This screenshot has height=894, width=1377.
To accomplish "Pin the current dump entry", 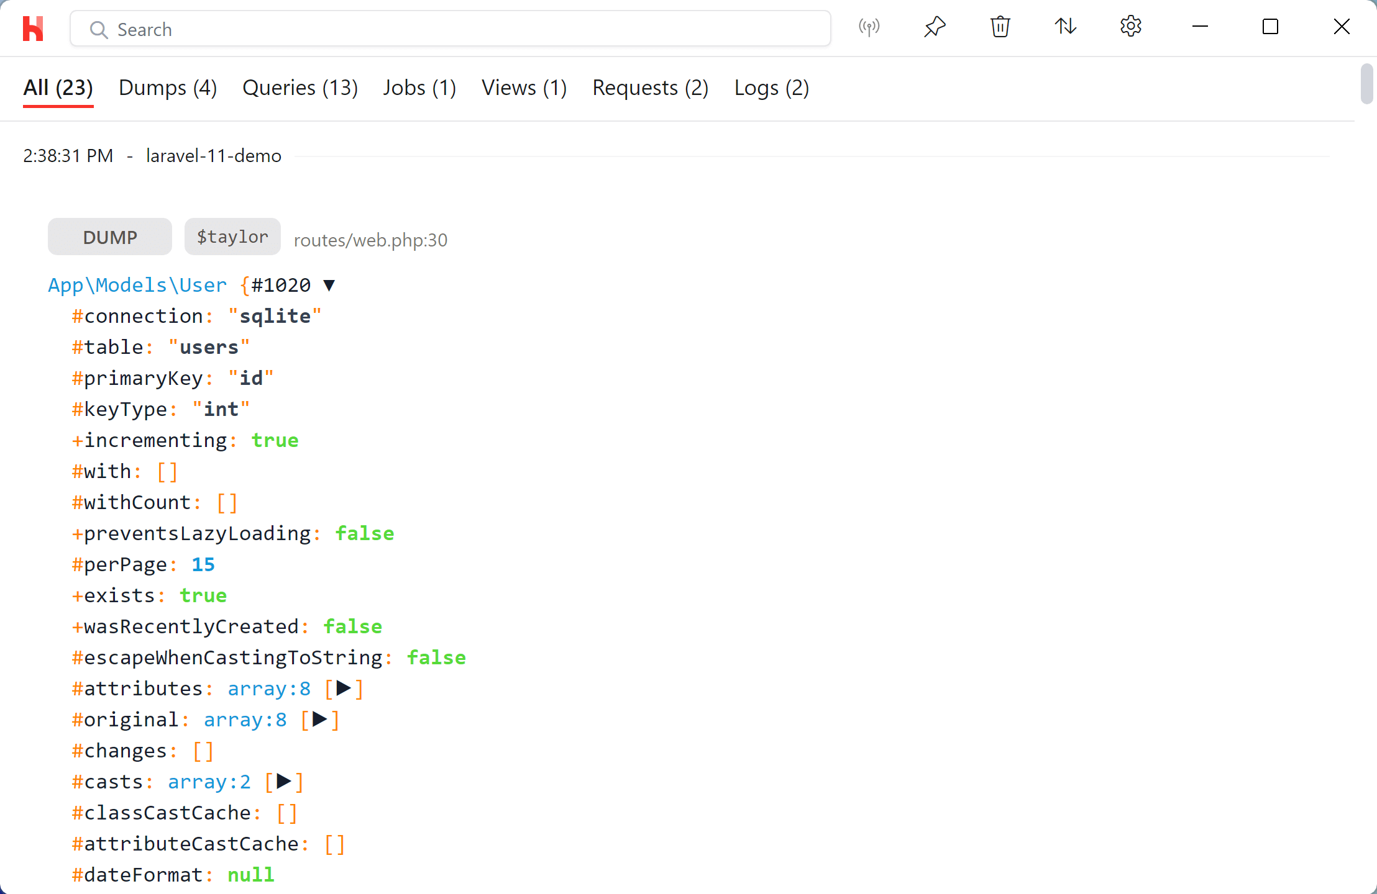I will tap(934, 27).
